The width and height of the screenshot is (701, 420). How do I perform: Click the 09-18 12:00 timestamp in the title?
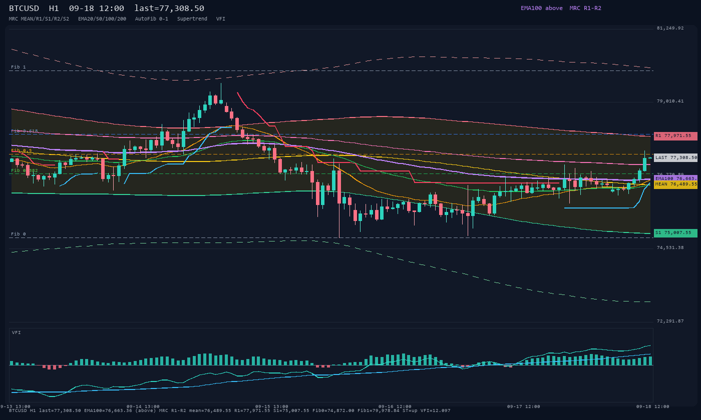pyautogui.click(x=97, y=8)
